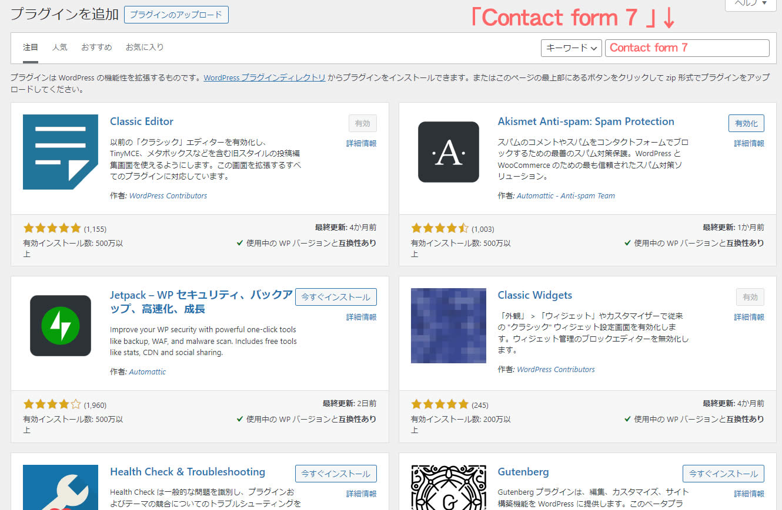The image size is (782, 510).
Task: Click the Jetpack plugin title link
Action: point(201,302)
